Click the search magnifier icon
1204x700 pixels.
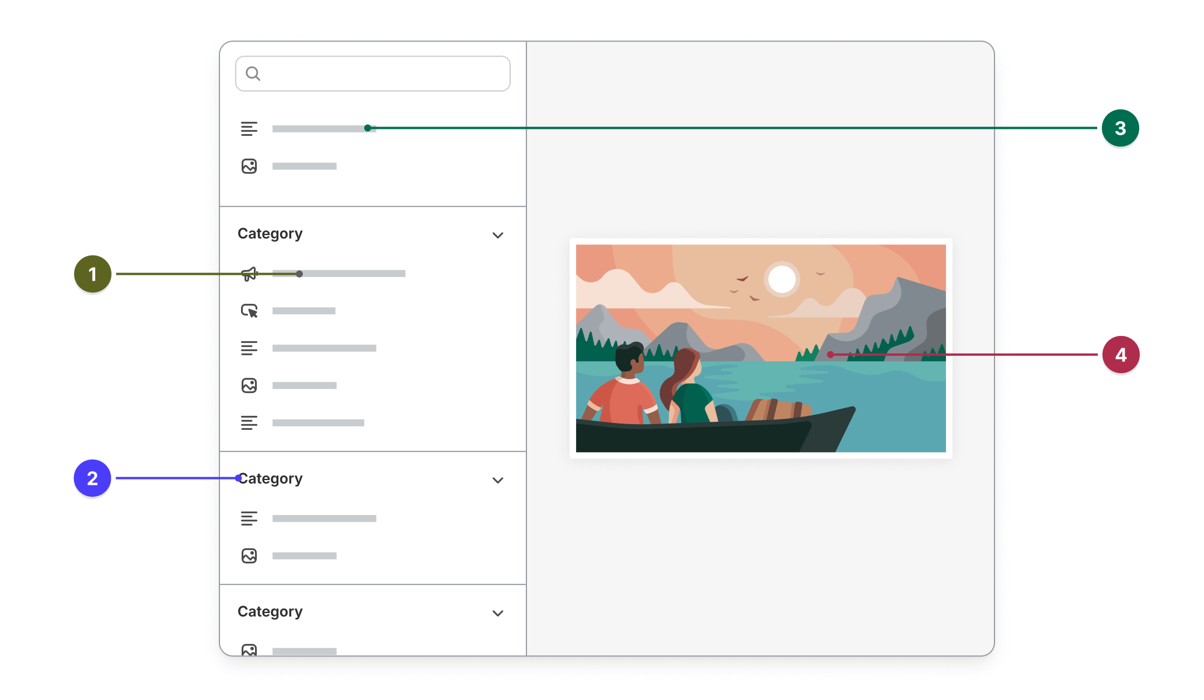[253, 73]
